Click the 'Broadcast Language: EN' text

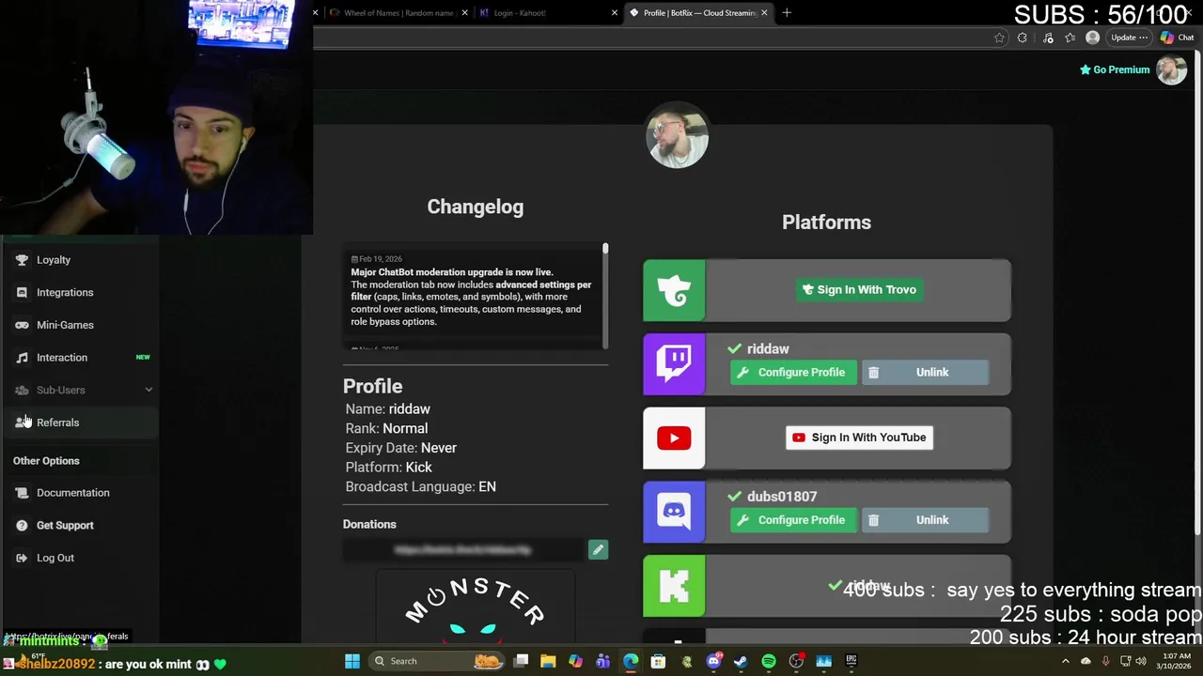[420, 486]
